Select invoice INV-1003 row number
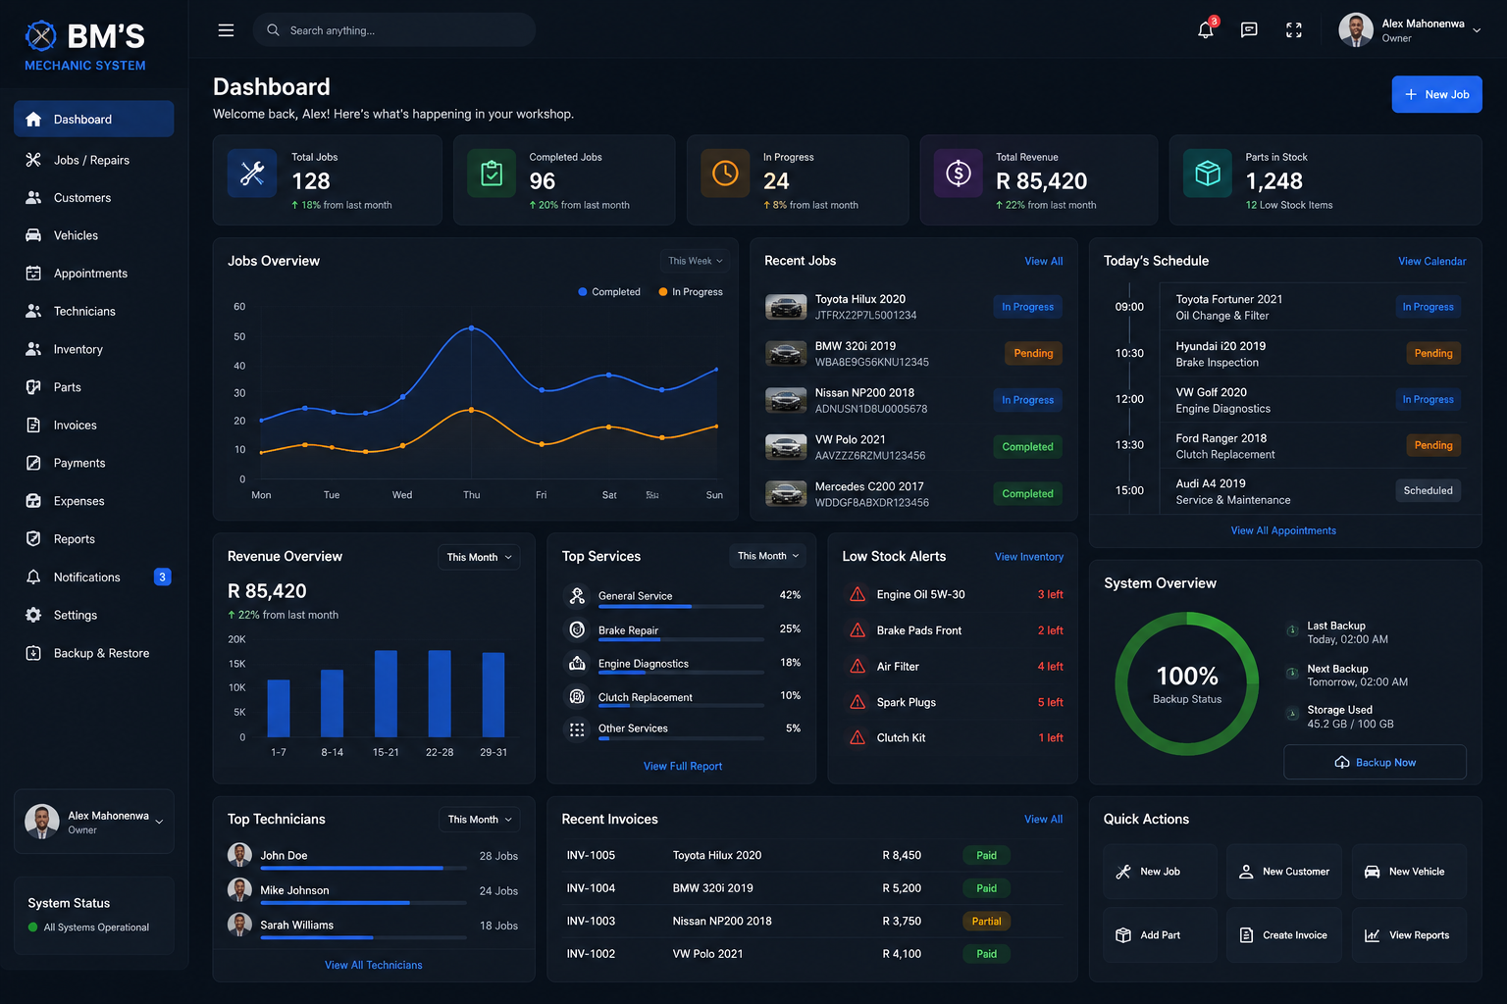1507x1004 pixels. [591, 921]
